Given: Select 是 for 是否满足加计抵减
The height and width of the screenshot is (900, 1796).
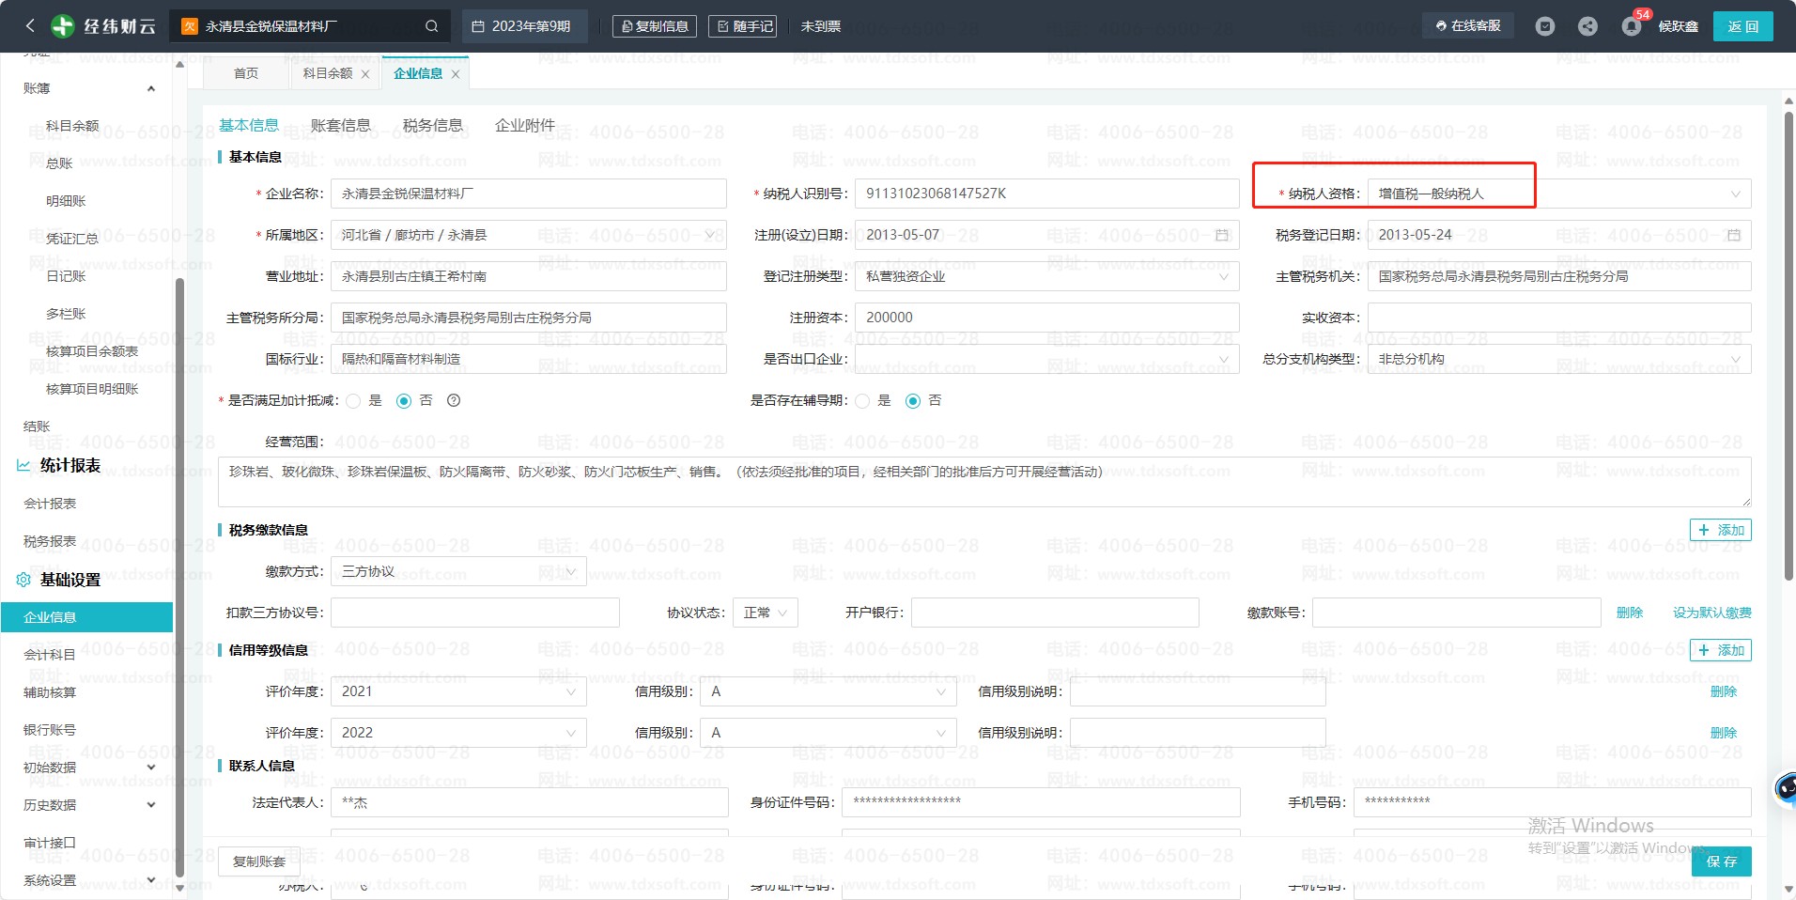Looking at the screenshot, I should click(x=354, y=401).
